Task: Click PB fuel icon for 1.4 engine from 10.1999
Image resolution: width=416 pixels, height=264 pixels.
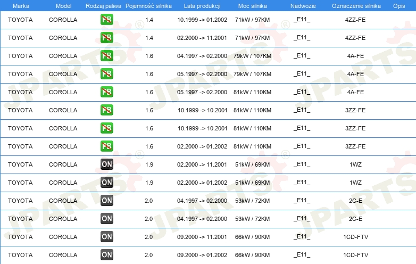Action: [x=107, y=20]
